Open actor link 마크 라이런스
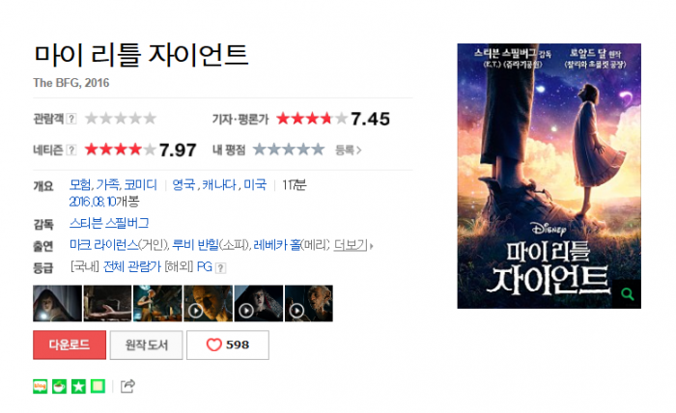This screenshot has width=676, height=413. [104, 245]
